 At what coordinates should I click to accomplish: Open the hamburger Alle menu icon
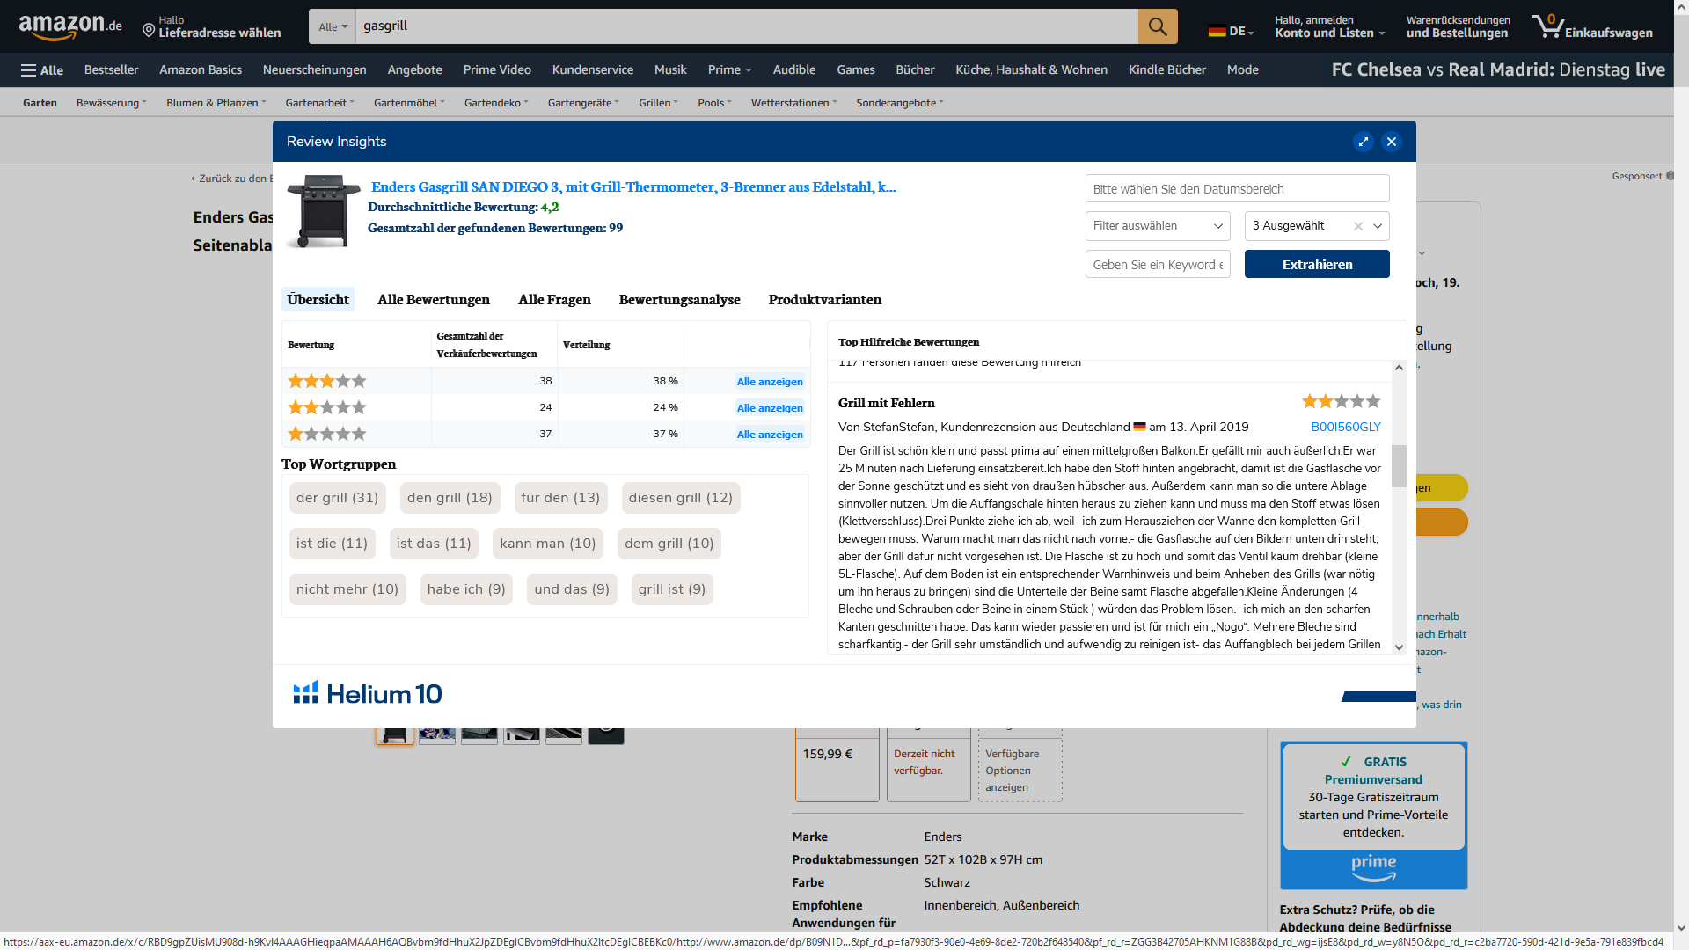point(29,70)
